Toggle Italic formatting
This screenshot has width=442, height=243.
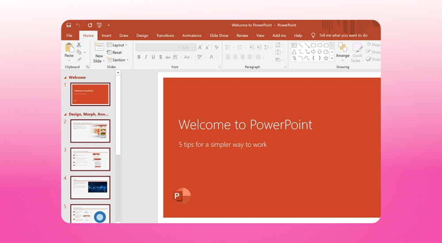pyautogui.click(x=146, y=57)
